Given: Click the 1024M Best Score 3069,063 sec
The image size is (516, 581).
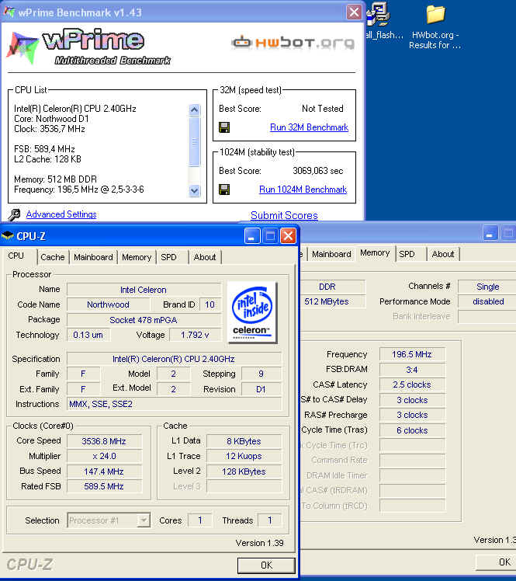Looking at the screenshot, I should tap(318, 171).
